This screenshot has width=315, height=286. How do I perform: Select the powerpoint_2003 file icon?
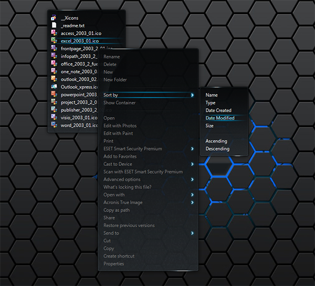54,94
